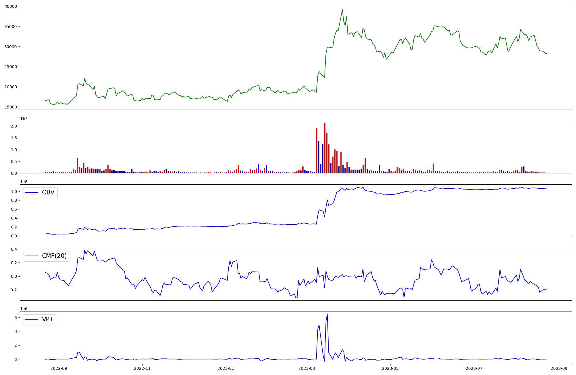This screenshot has height=375, width=576.
Task: Click the 2023-01 x-axis date label
Action: [226, 368]
